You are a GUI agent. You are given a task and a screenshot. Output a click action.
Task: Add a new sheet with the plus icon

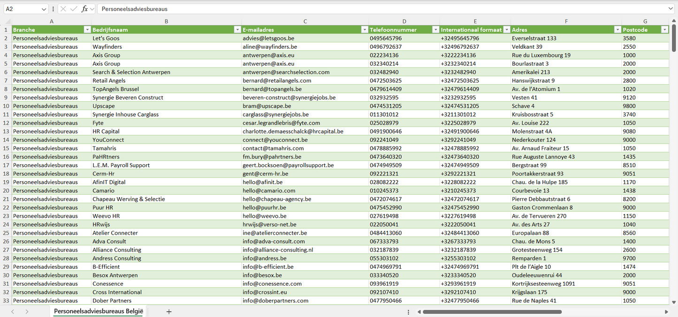[169, 311]
